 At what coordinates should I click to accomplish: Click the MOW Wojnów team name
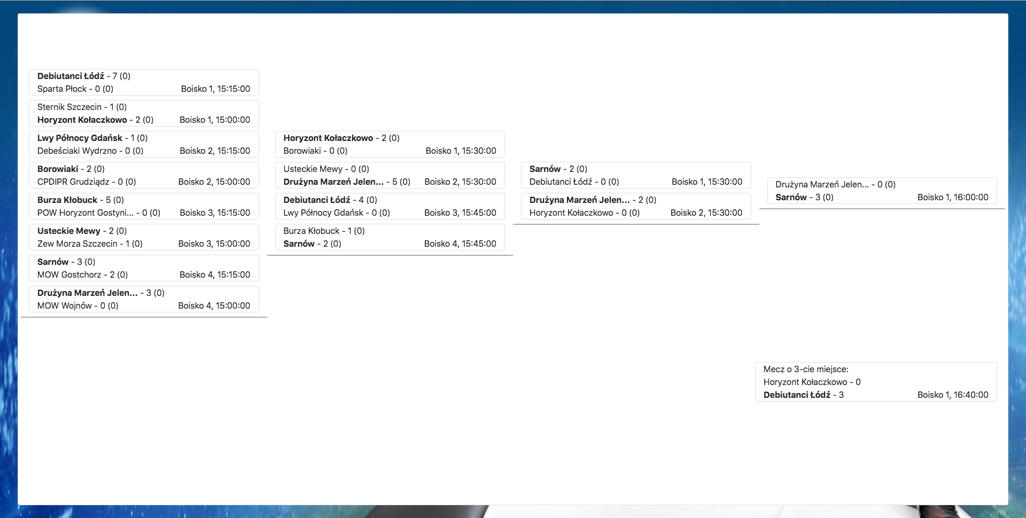[x=65, y=306]
